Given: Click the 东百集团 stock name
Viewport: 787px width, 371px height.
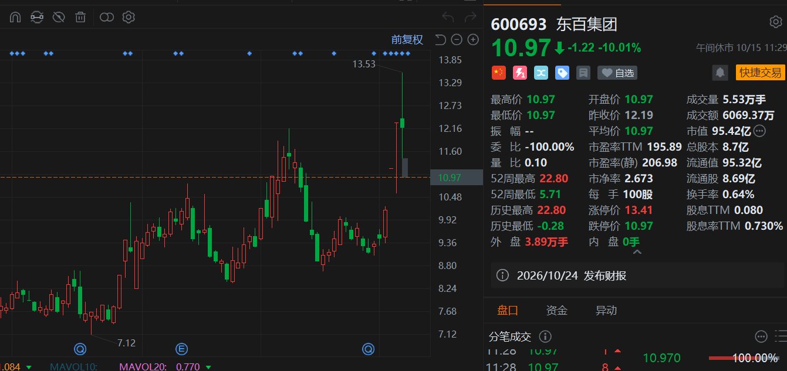Looking at the screenshot, I should click(587, 24).
